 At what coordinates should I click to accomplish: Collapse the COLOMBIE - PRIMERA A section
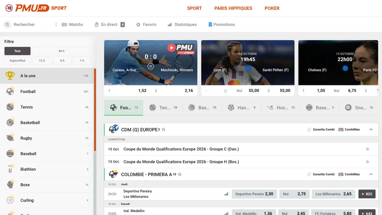(371, 174)
